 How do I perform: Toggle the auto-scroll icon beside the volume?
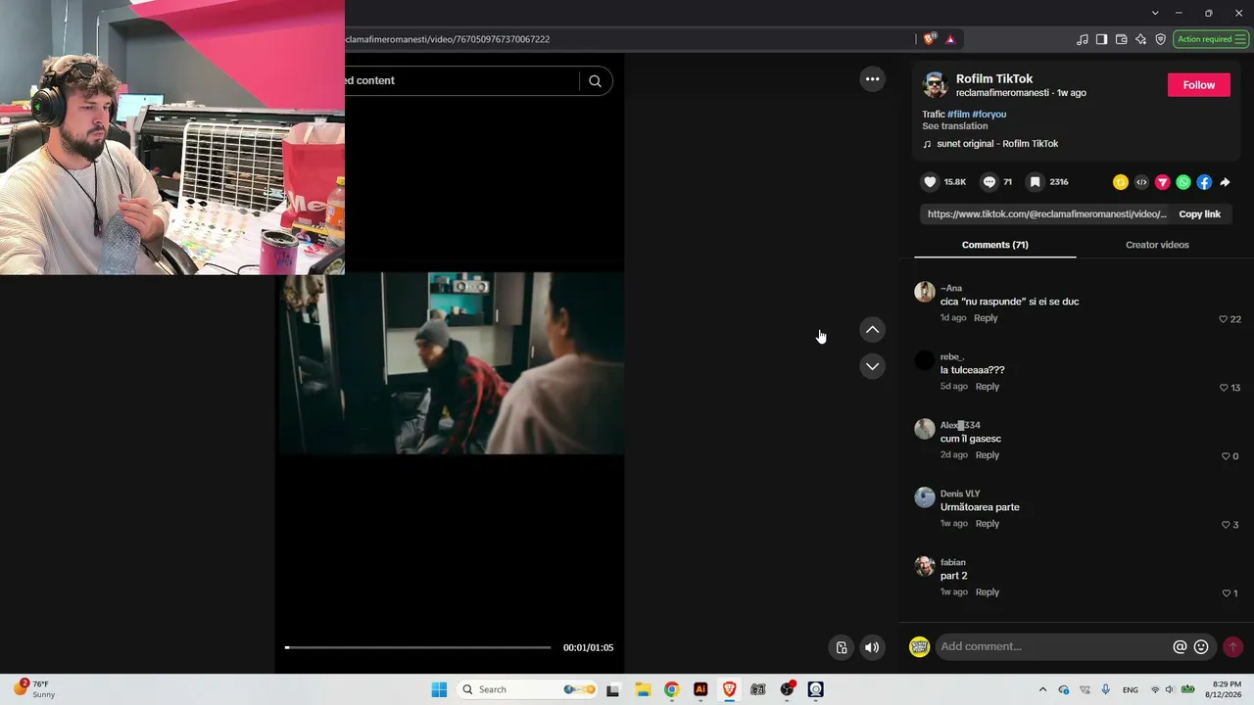pyautogui.click(x=841, y=647)
